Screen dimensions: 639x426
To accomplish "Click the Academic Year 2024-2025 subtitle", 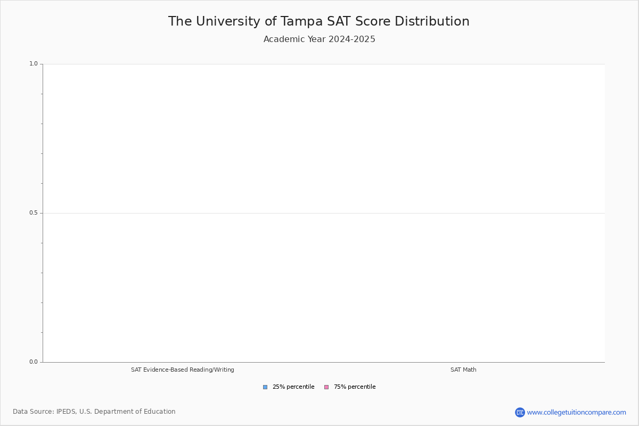I will point(319,39).
